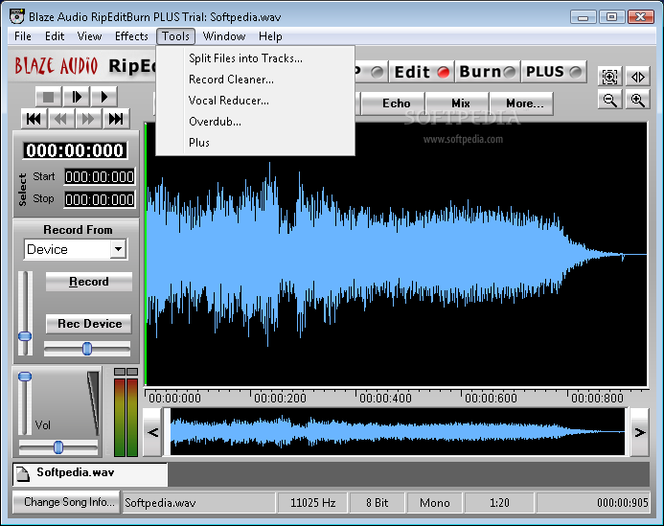
Task: Click the Rewind button
Action: pos(61,119)
